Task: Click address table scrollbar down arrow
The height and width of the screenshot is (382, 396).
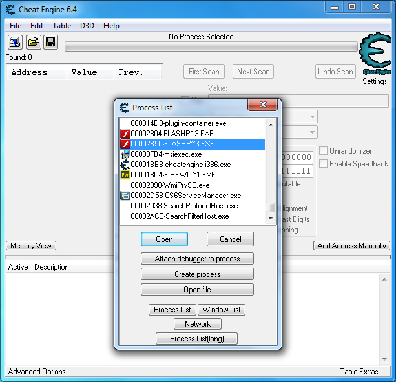Action: coord(384,359)
